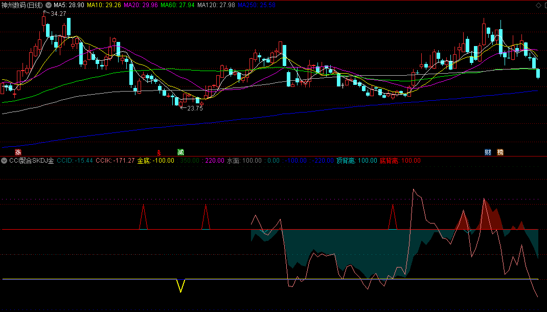Screen dimensions: 547x312
Task: Click the green 减 event marker
Action: 180,152
